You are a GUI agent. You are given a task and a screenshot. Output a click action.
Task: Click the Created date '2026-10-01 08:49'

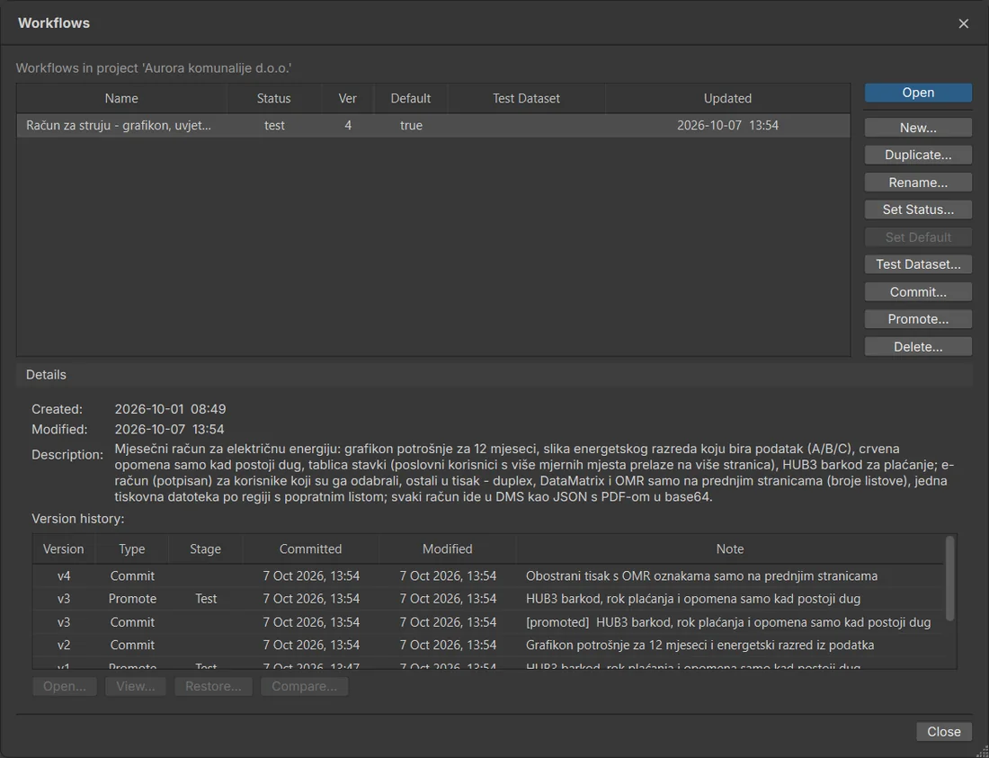click(170, 409)
